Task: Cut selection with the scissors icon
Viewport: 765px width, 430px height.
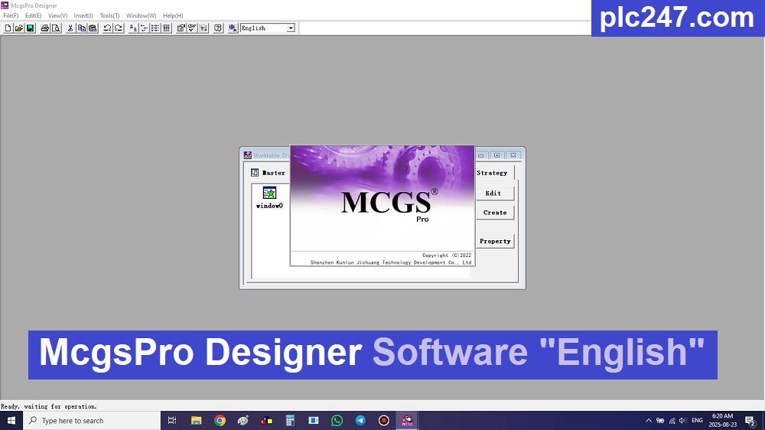Action: [70, 28]
